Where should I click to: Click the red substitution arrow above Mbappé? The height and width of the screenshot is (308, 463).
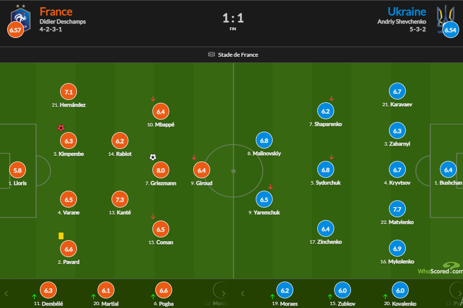pos(153,99)
